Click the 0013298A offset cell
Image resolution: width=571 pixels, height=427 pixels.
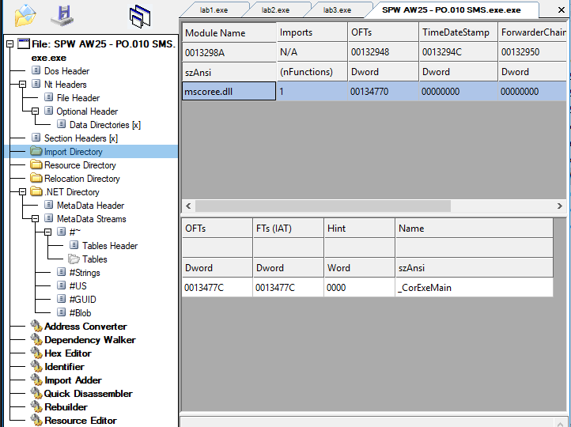point(229,52)
